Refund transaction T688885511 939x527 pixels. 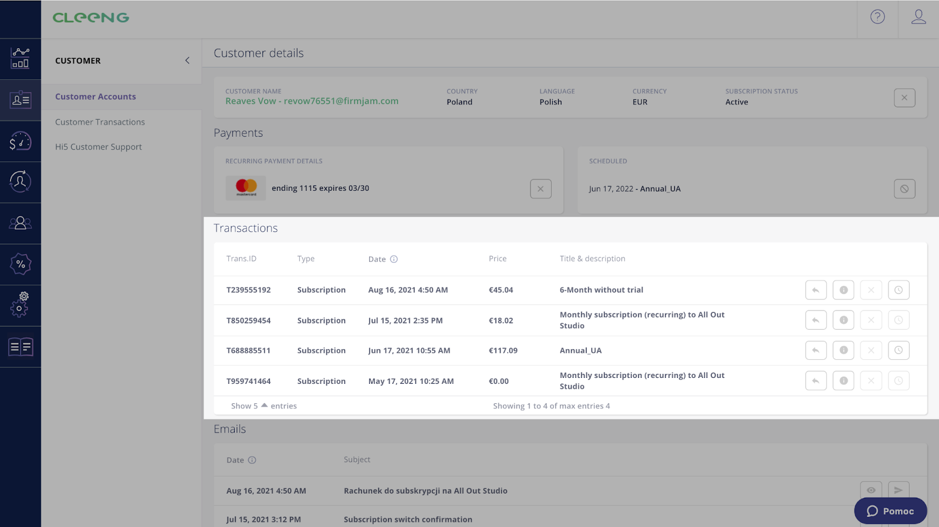[816, 350]
